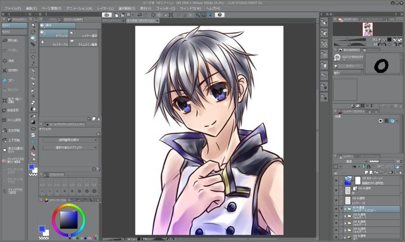Click the Undo arrow in command bar

tap(140, 15)
